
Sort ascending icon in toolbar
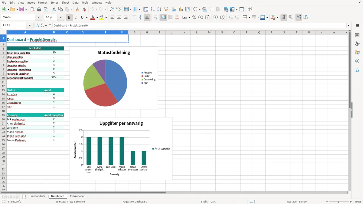153,9
